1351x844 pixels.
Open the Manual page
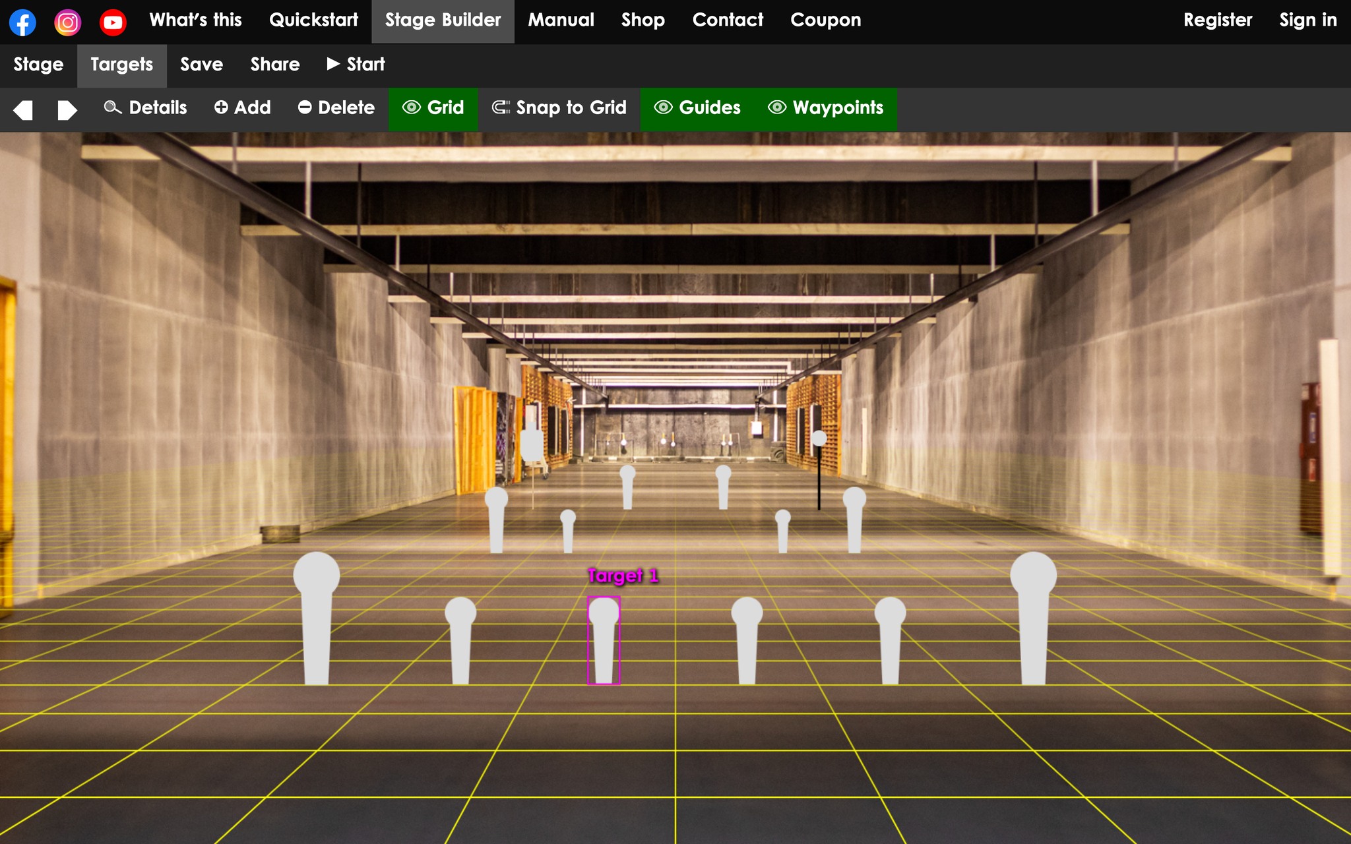point(561,20)
